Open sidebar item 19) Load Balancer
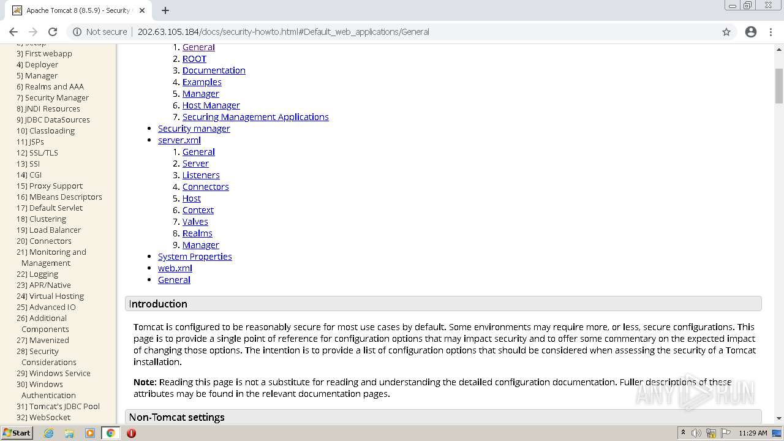This screenshot has height=441, width=784. pos(48,230)
